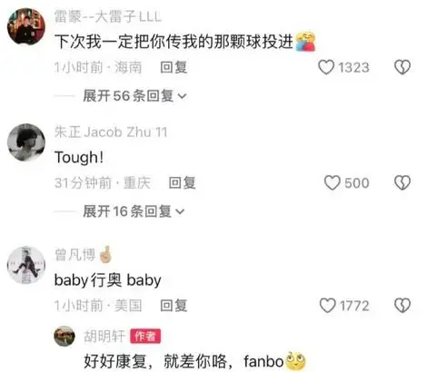Viewport: 427px width, 372px height.
Task: Reply to the 海南 comment
Action: coord(174,67)
